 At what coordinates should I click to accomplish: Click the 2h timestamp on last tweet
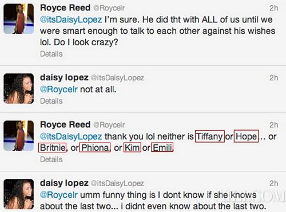click(273, 183)
